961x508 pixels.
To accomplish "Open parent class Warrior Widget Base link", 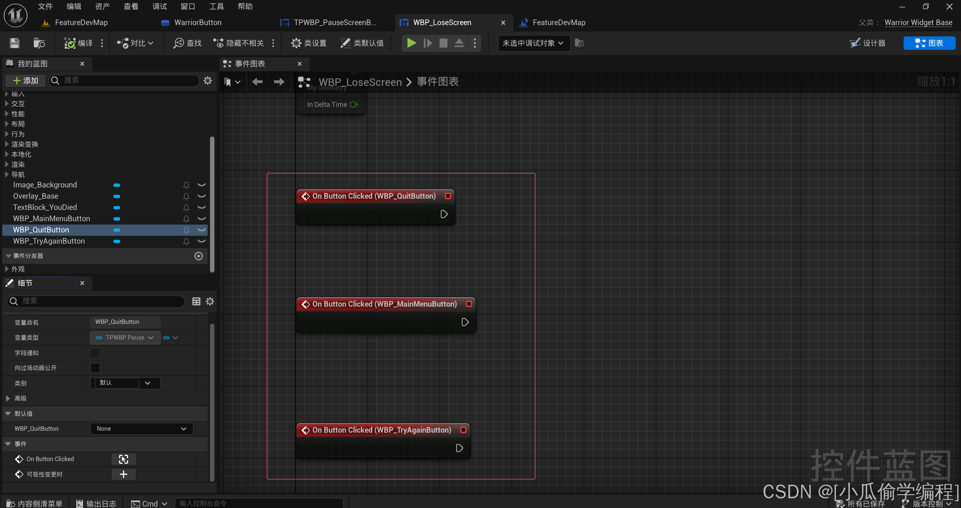I will pyautogui.click(x=918, y=22).
